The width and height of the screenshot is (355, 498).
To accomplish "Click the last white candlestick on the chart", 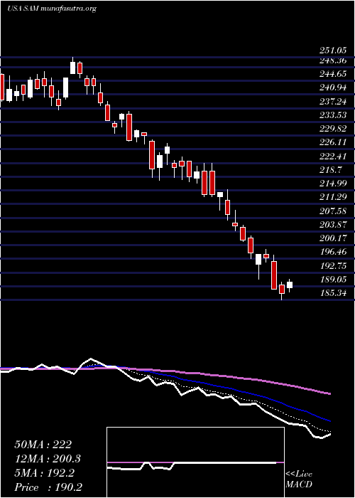I will tap(290, 285).
